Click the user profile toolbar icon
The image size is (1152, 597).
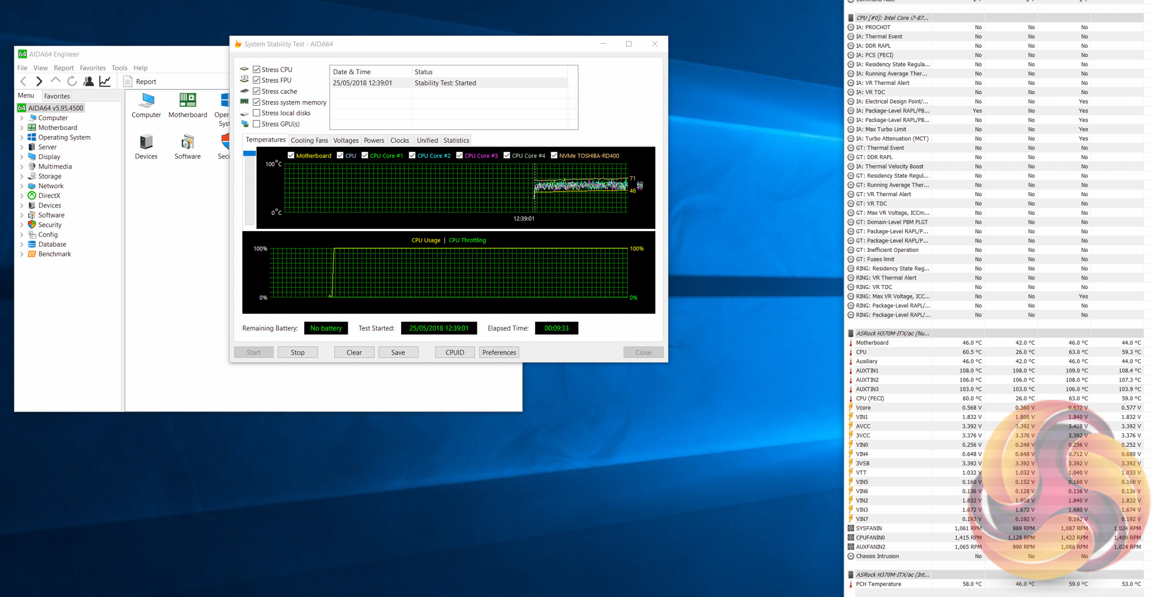(88, 82)
